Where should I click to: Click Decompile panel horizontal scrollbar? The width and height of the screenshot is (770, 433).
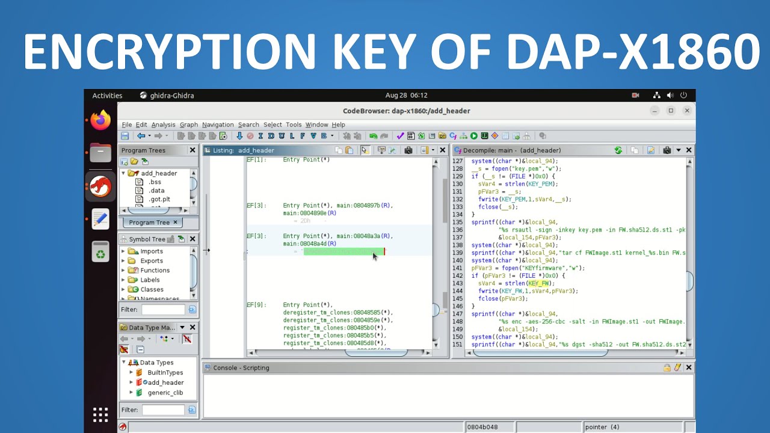[x=540, y=352]
